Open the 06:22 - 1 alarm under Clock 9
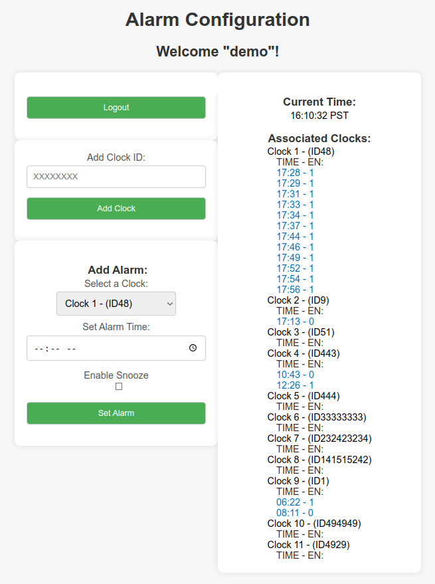The height and width of the screenshot is (584, 435). coord(295,502)
